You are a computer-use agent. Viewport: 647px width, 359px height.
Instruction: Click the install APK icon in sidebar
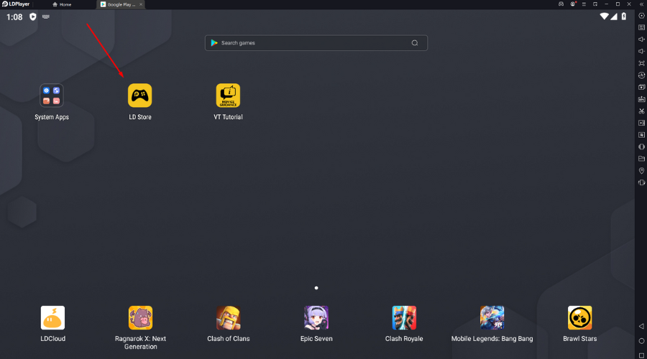pos(642,99)
